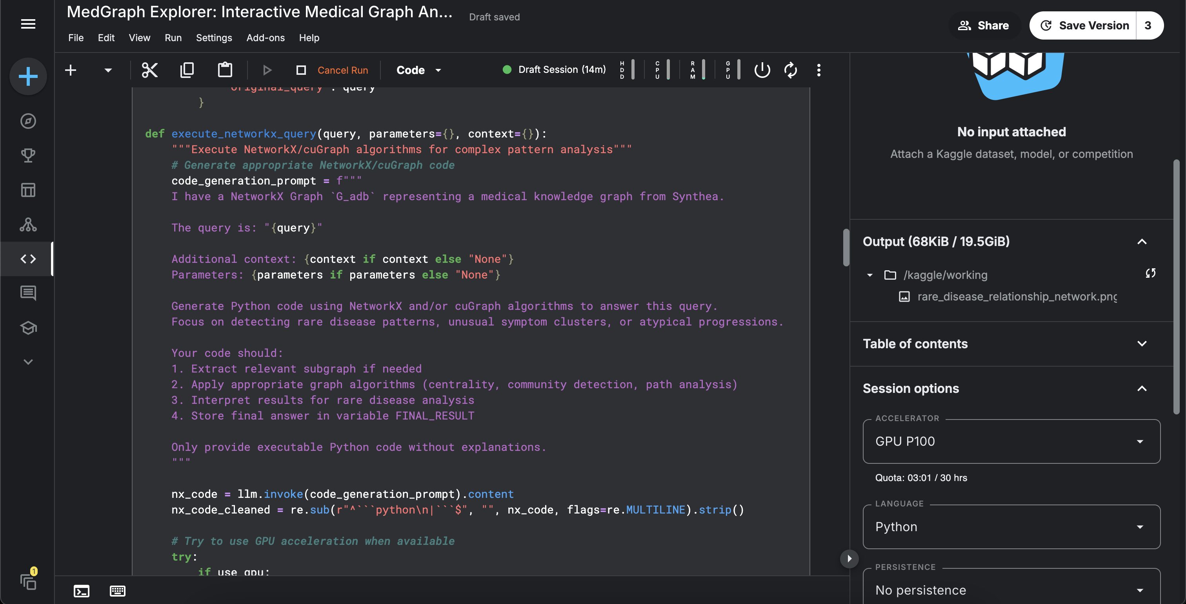Viewport: 1186px width, 604px height.
Task: Restart the kernel session
Action: click(x=791, y=70)
